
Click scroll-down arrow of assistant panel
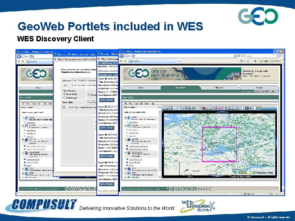pyautogui.click(x=160, y=177)
